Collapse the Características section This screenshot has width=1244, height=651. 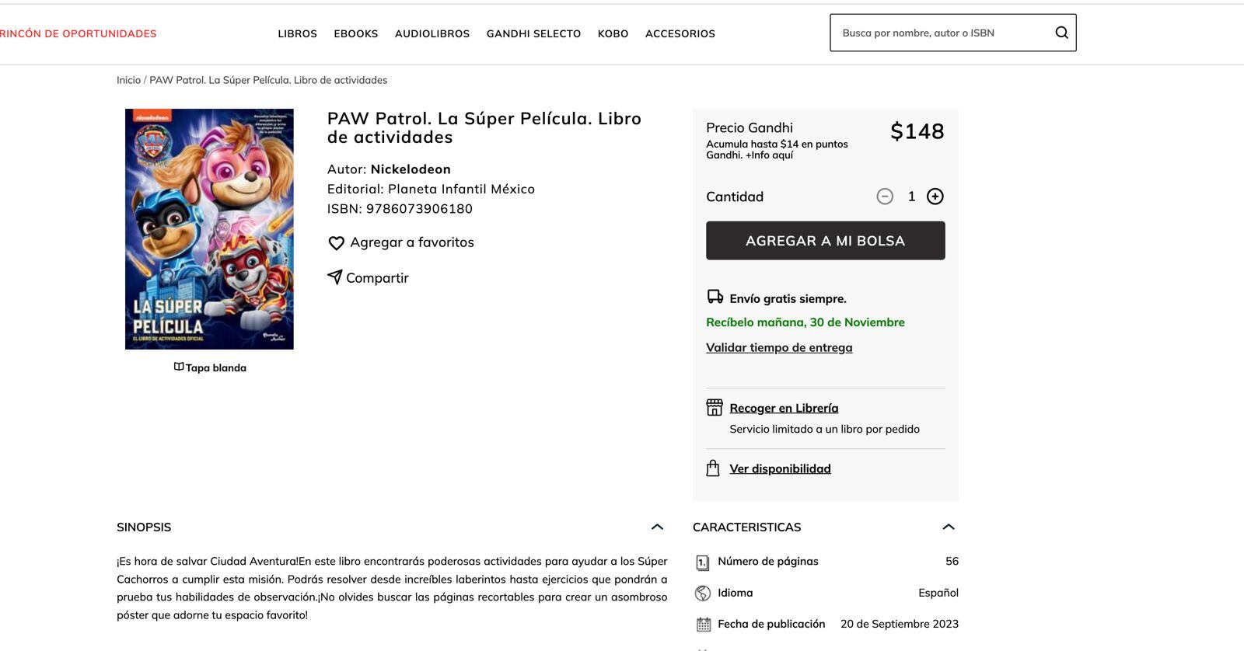click(x=948, y=527)
